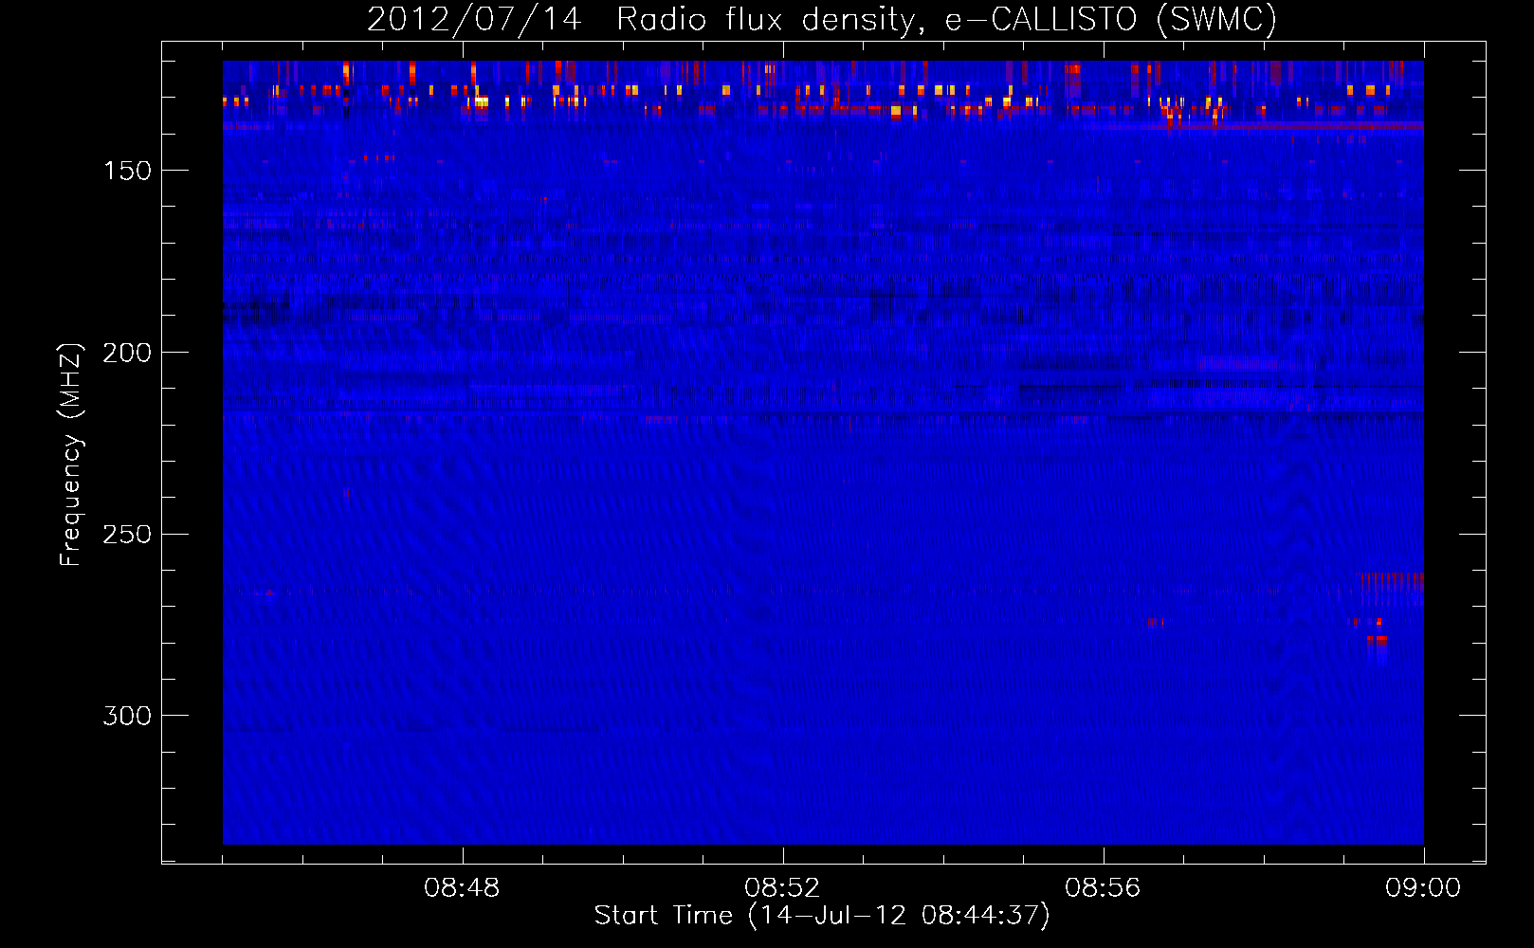Click the 'Start Time (14-Jul-12 08:44:37)' label

click(x=822, y=916)
